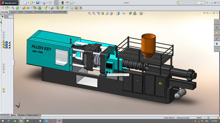
Task: Toggle the Hide/Show Items glasses icon
Action: click(x=124, y=13)
